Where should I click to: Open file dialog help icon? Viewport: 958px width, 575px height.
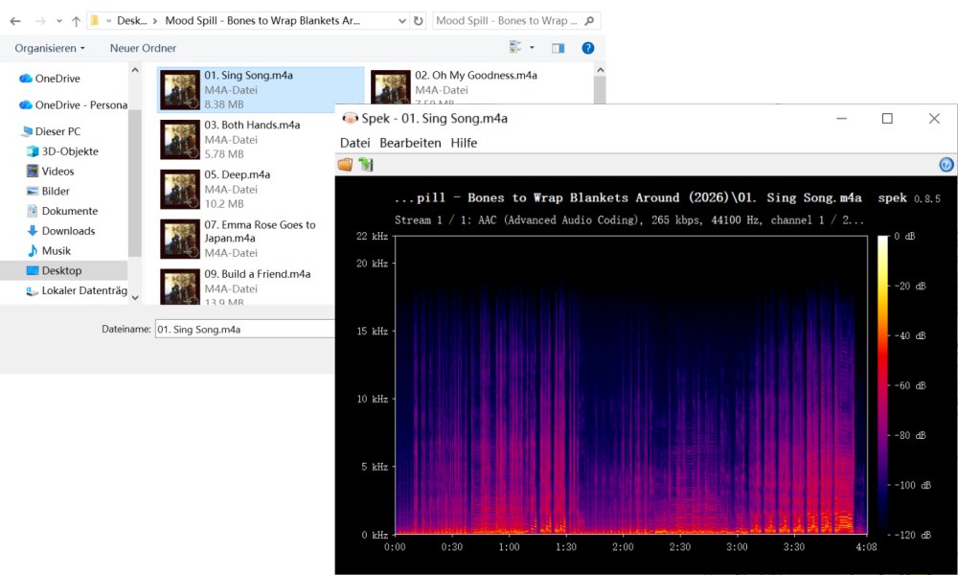tap(588, 48)
